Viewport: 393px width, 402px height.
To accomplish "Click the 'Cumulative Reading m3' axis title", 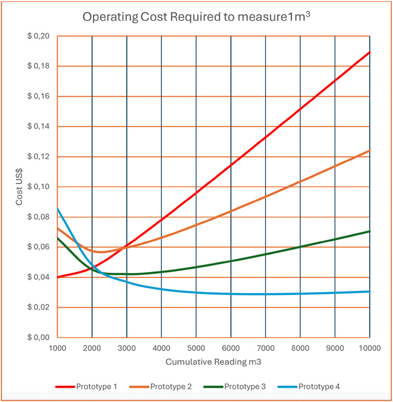I will [x=212, y=362].
